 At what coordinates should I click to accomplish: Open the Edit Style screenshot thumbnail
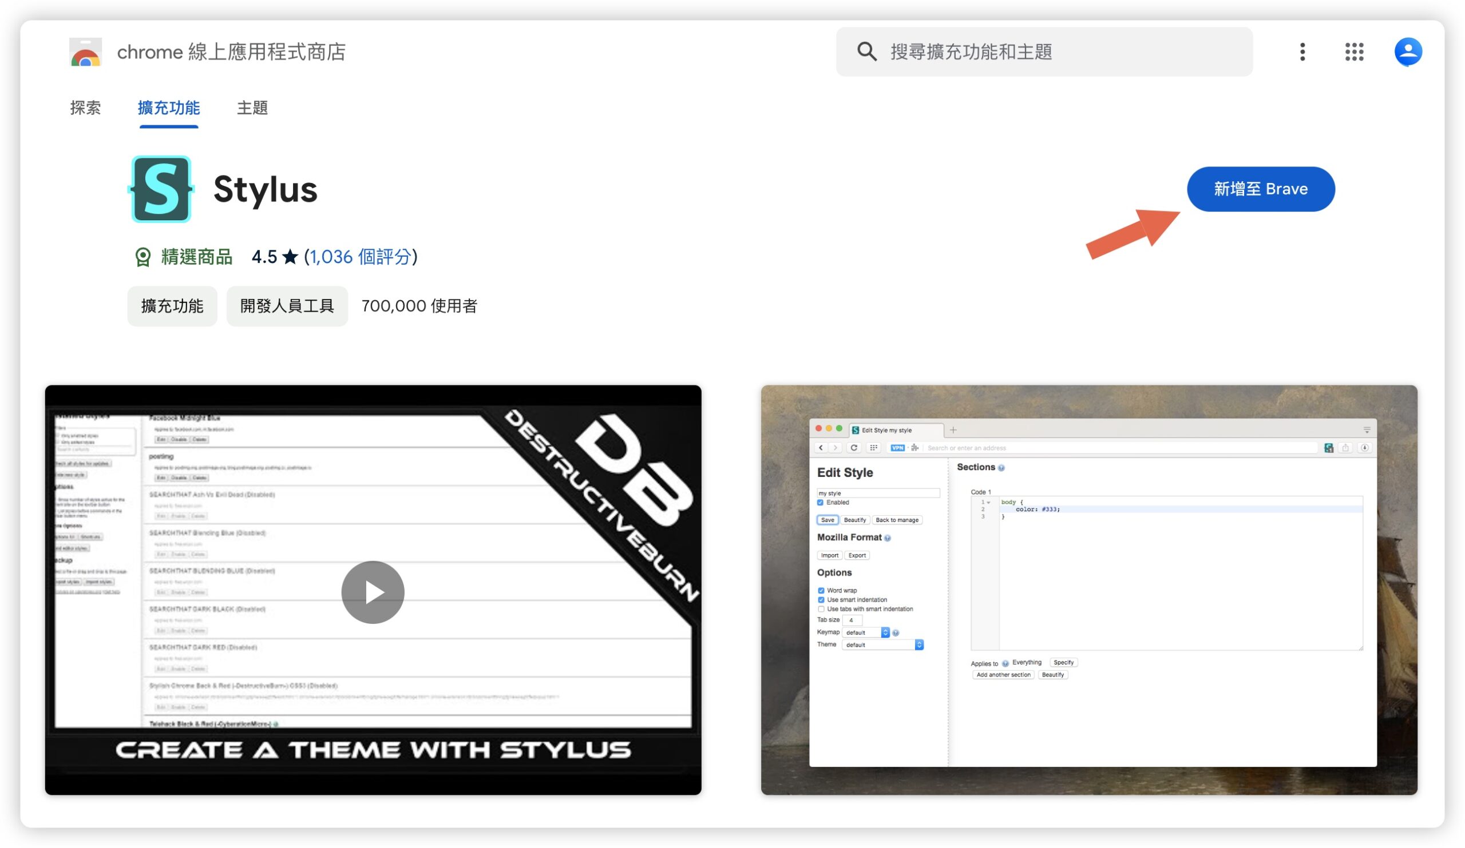click(x=1089, y=590)
